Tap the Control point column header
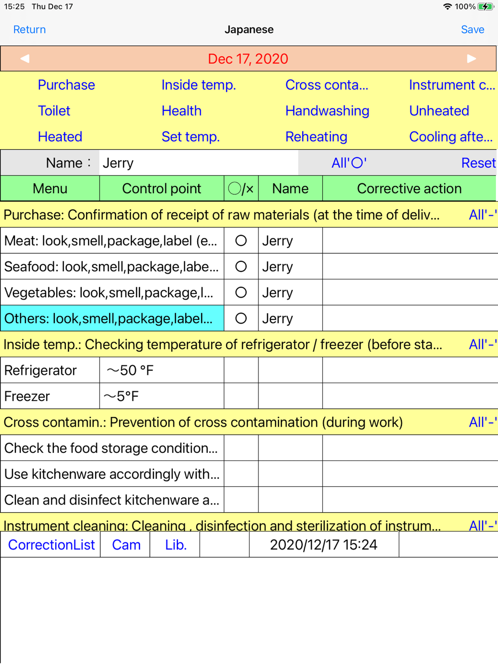Viewport: 498px width, 664px height. point(162,189)
